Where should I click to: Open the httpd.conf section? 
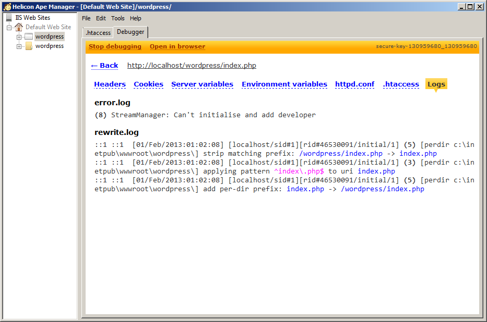354,84
